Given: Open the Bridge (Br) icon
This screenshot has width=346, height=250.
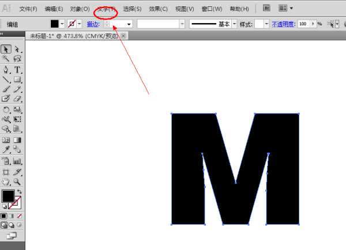Looking at the screenshot, I should pyautogui.click(x=267, y=9).
